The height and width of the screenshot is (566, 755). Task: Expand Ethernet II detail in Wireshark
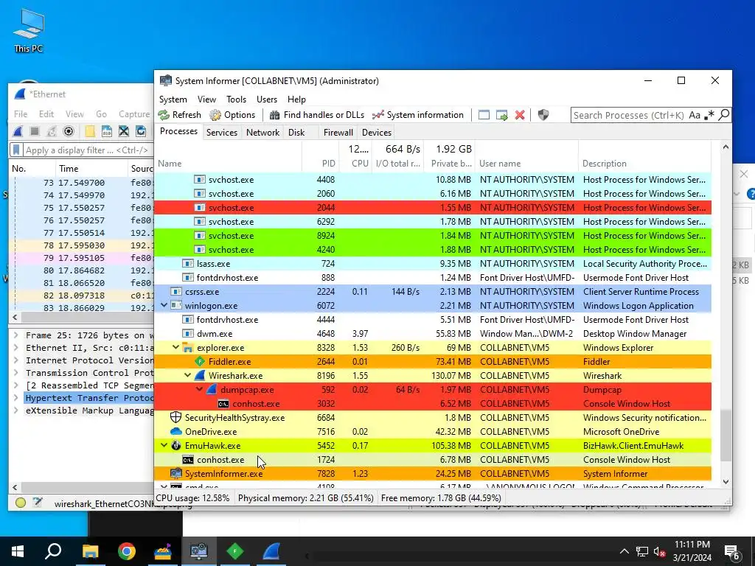(x=16, y=348)
